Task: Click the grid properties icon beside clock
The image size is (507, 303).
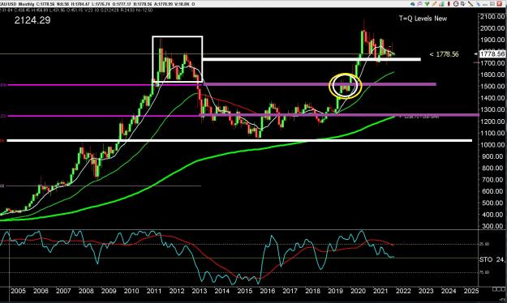Action: tap(463, 4)
